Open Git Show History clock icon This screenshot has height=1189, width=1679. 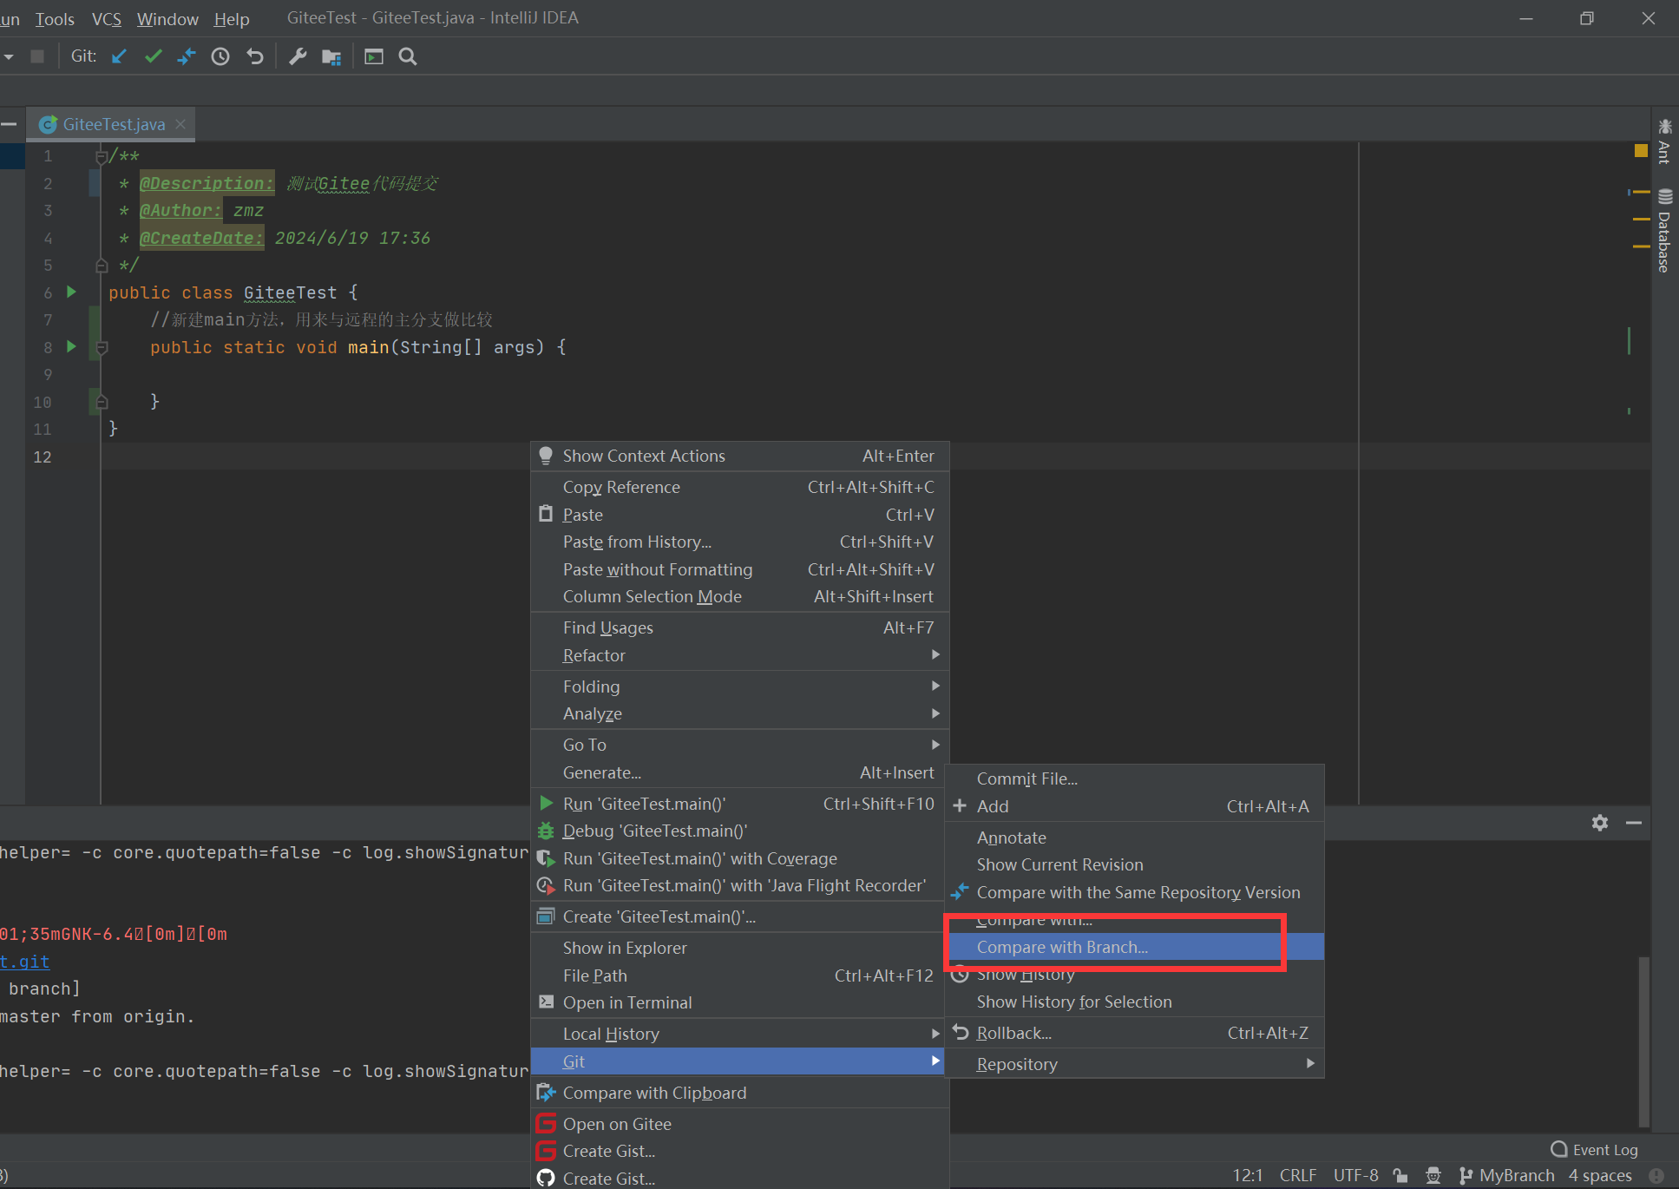pos(220,56)
